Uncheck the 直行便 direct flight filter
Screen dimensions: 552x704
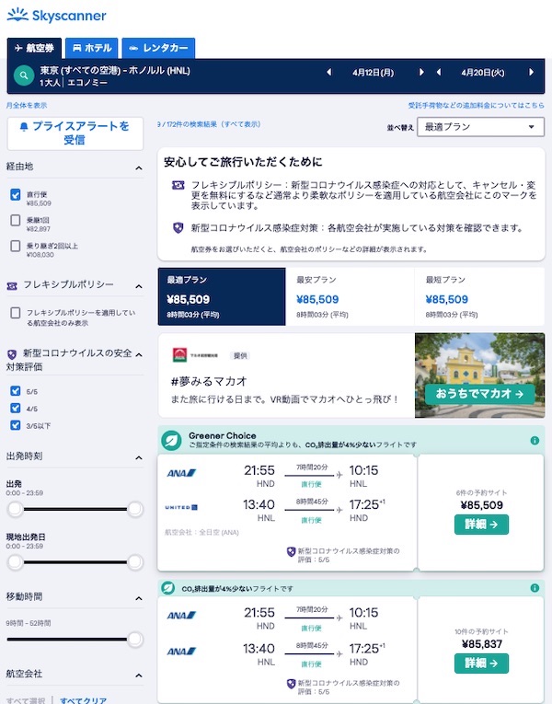point(16,194)
